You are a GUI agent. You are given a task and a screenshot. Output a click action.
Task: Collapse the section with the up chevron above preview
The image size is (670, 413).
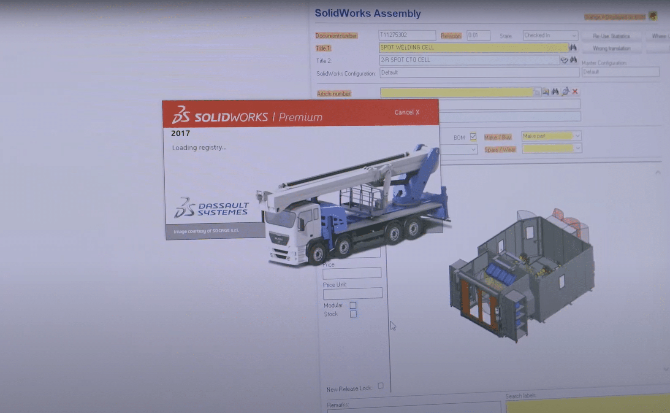pos(658,173)
